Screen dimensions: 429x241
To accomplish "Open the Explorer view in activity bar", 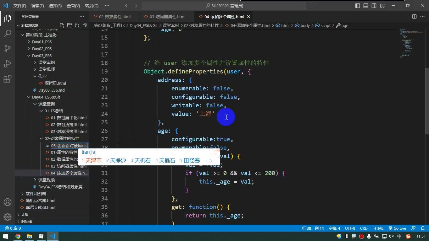I will (8, 19).
